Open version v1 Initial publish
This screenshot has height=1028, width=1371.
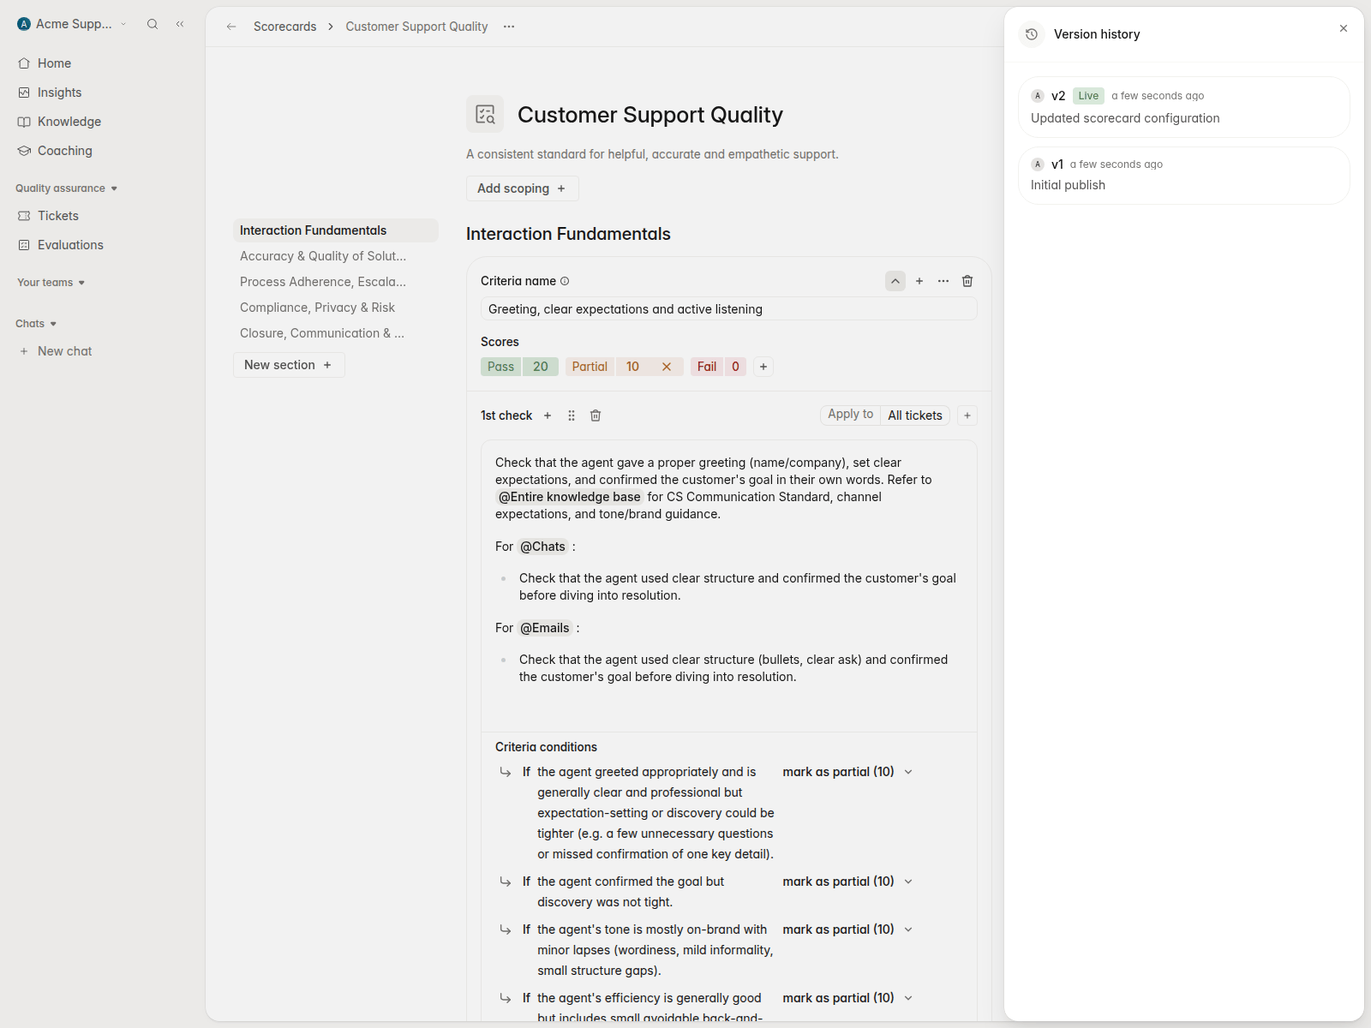[x=1184, y=176]
